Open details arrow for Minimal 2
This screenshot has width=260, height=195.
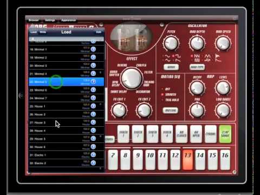[93, 57]
